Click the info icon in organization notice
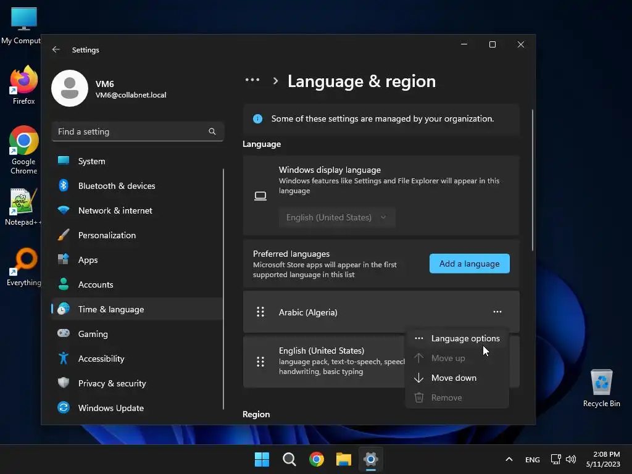 coord(257,119)
